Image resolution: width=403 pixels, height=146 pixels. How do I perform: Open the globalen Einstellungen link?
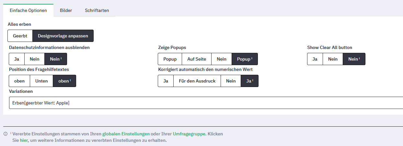coord(126,134)
